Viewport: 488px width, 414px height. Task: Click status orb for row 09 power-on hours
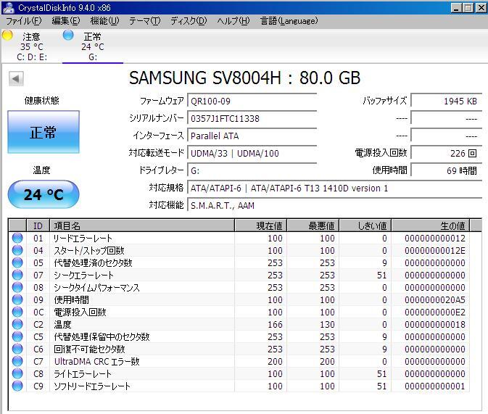tap(17, 299)
